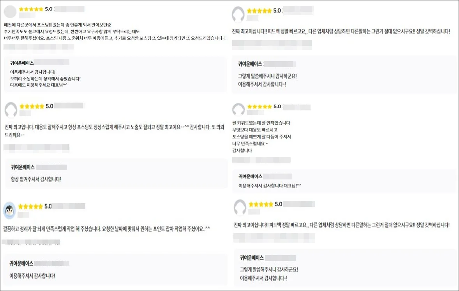Select 귀여운베이스 above "이용해주셔서 감사합니다 대표님!^^"
The height and width of the screenshot is (291, 459).
pyautogui.click(x=250, y=176)
